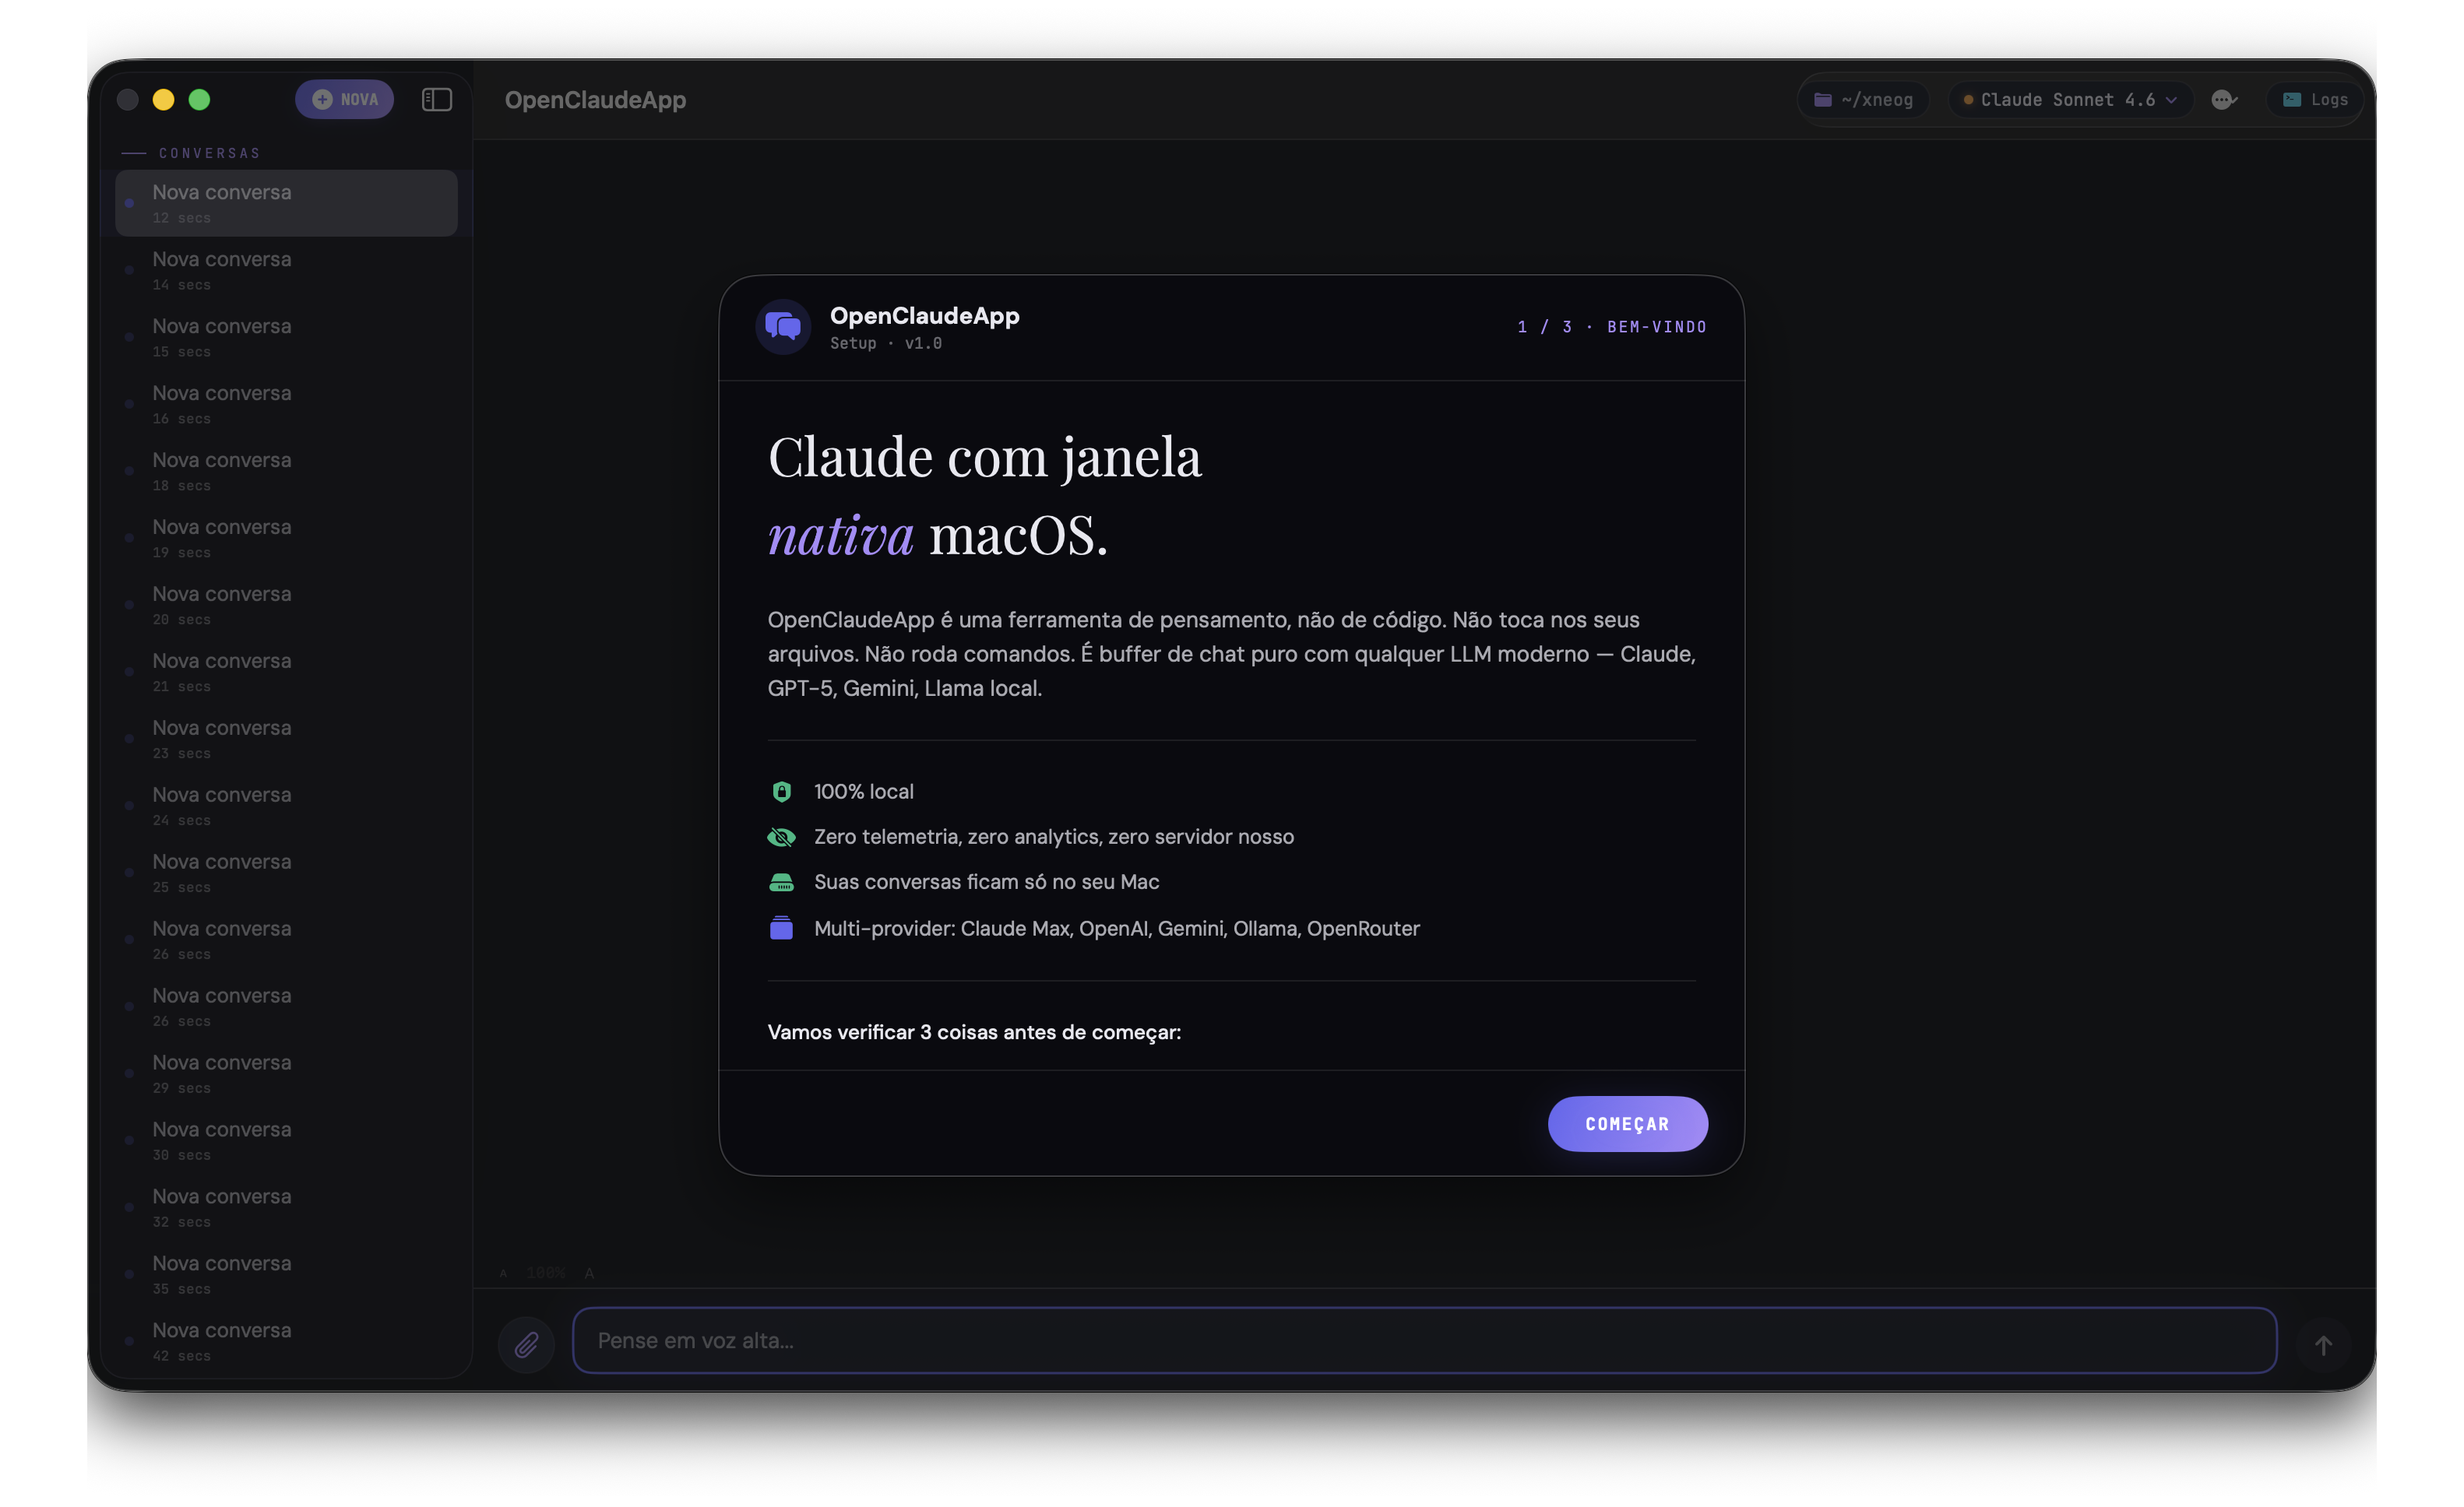Image resolution: width=2464 pixels, height=1507 pixels.
Task: Click the 'Multi-provider: Claude Max' line
Action: [1116, 929]
